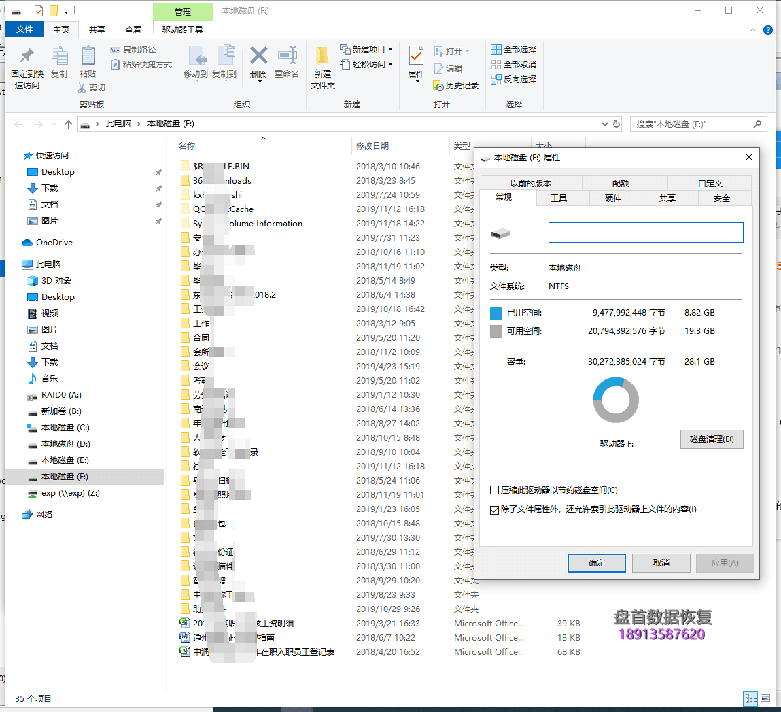This screenshot has width=781, height=712.
Task: Open the address bar history dropdown
Action: 604,124
